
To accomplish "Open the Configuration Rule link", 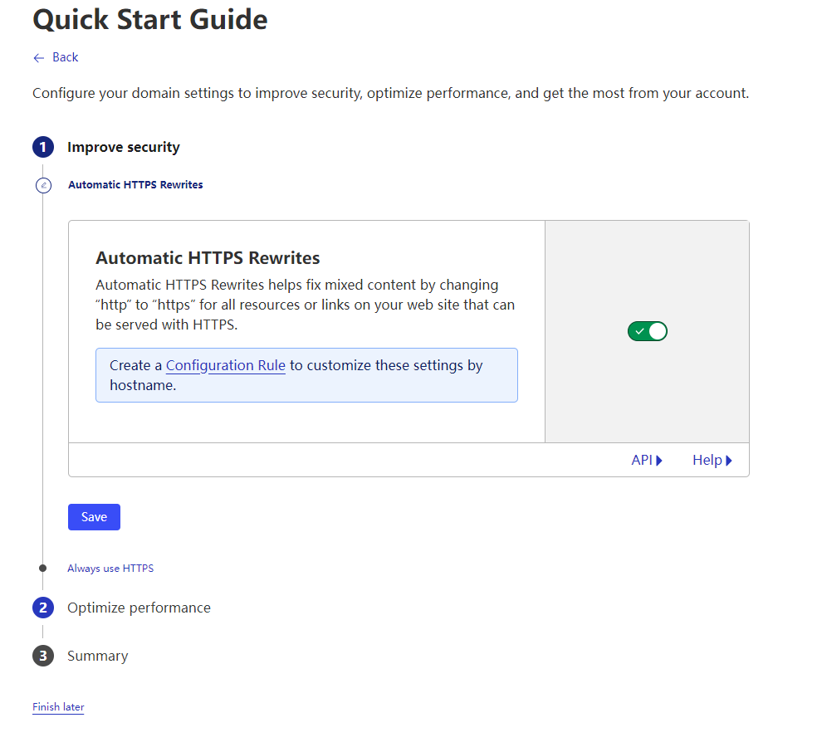I will 226,365.
